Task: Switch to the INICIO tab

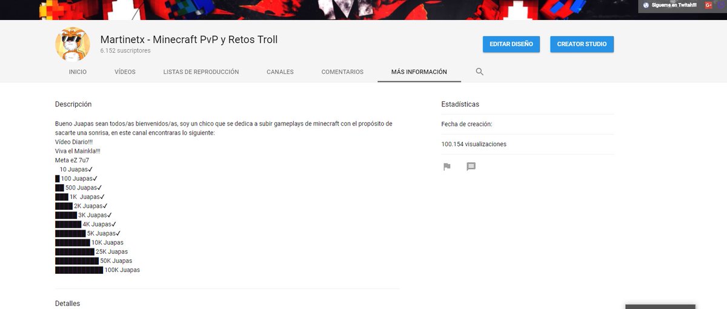Action: pyautogui.click(x=78, y=71)
